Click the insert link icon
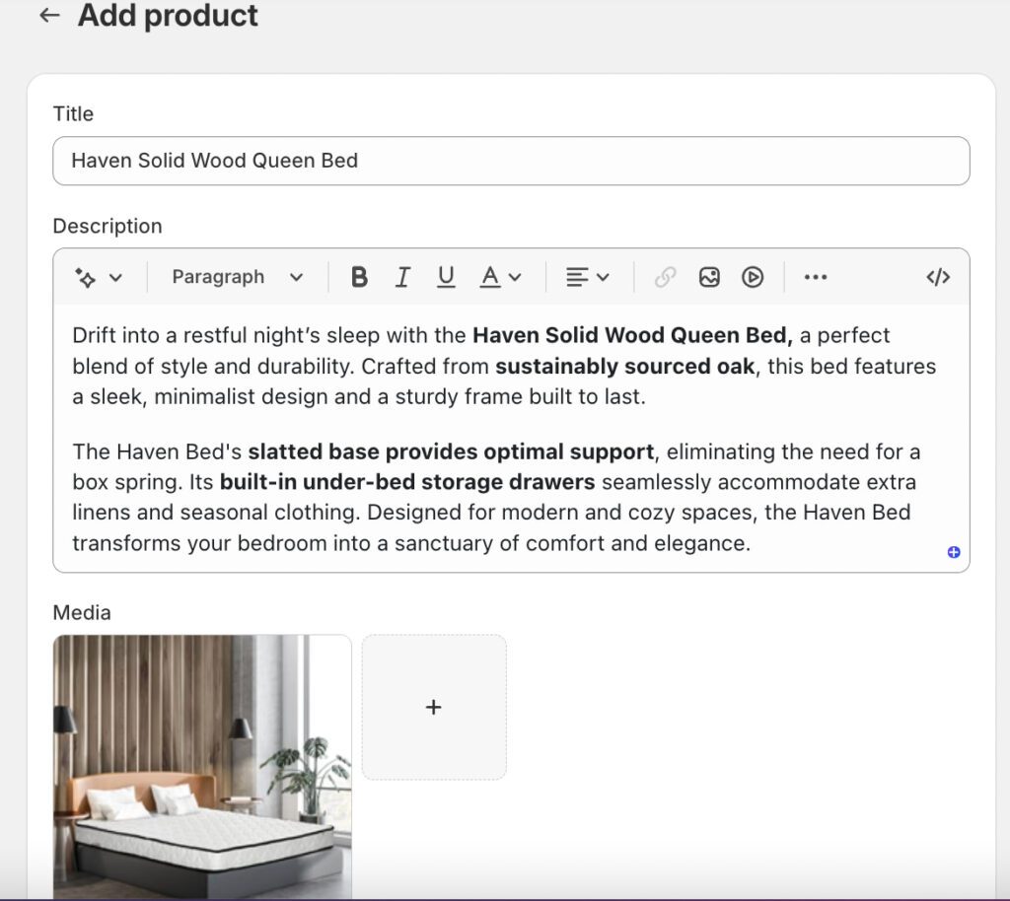The height and width of the screenshot is (901, 1010). click(x=666, y=278)
